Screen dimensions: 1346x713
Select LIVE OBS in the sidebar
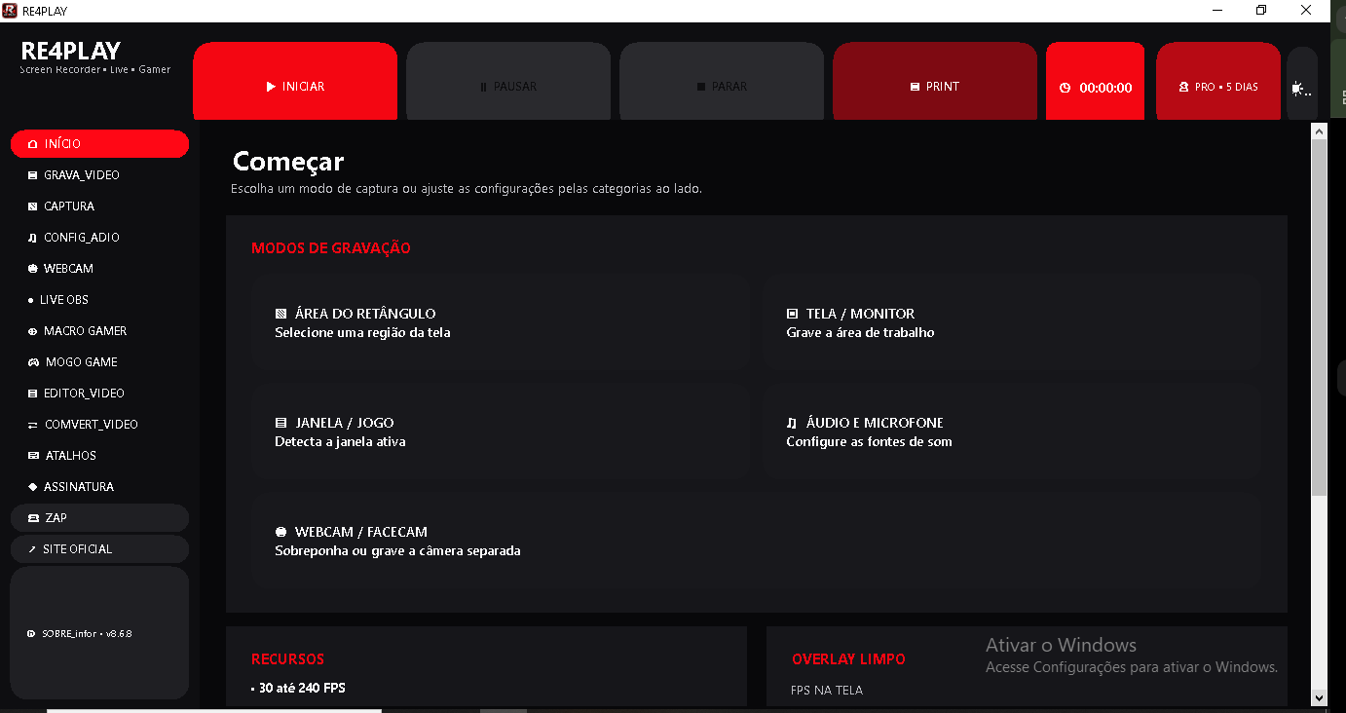(x=99, y=300)
